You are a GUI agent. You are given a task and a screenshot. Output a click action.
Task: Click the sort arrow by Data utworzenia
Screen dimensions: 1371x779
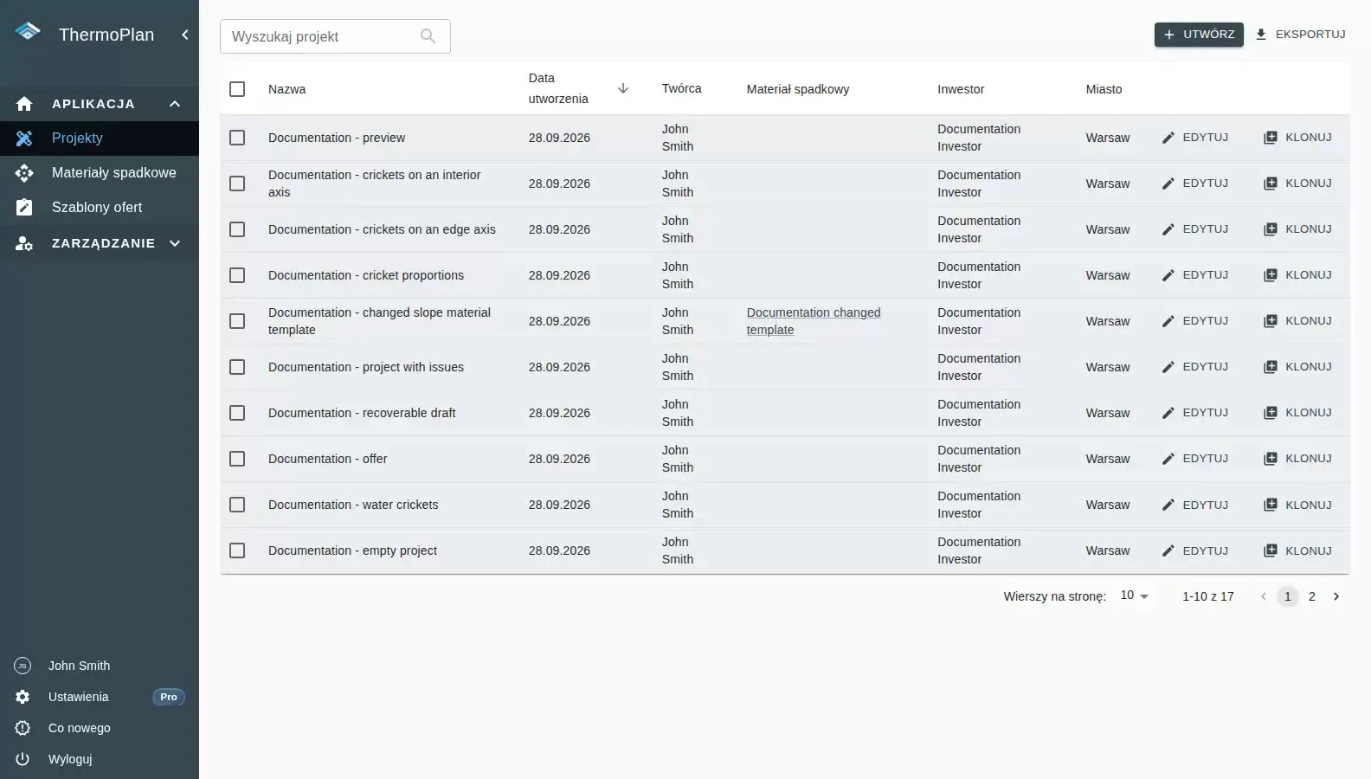[622, 88]
